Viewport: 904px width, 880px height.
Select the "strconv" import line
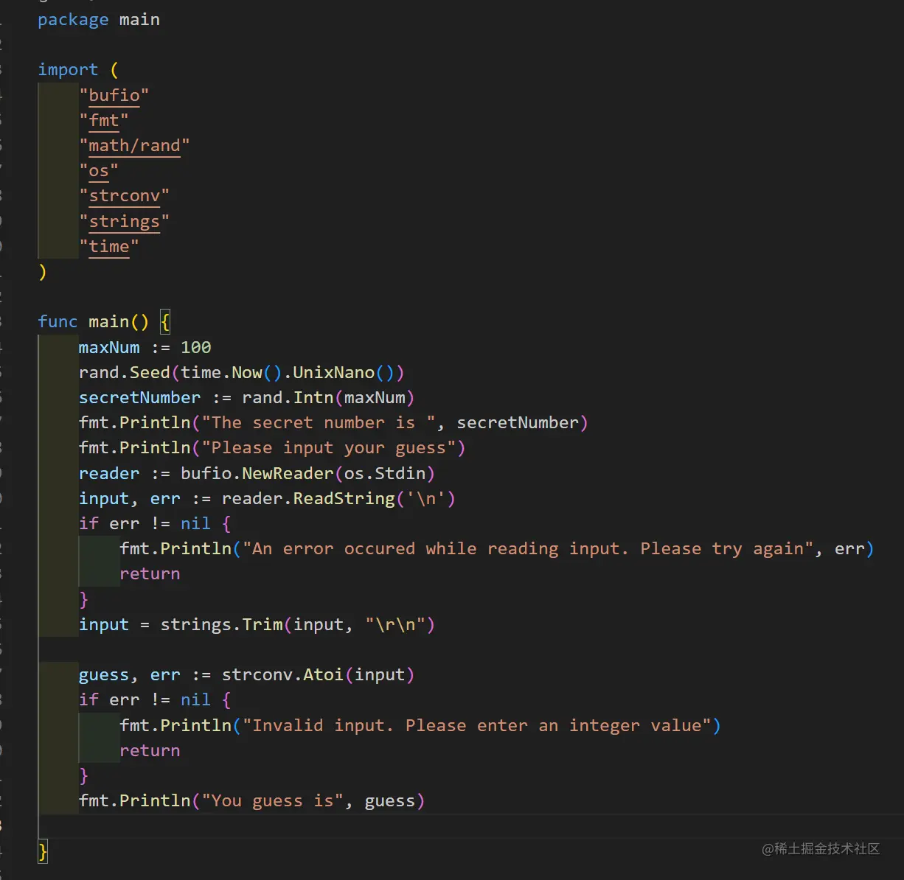(124, 196)
